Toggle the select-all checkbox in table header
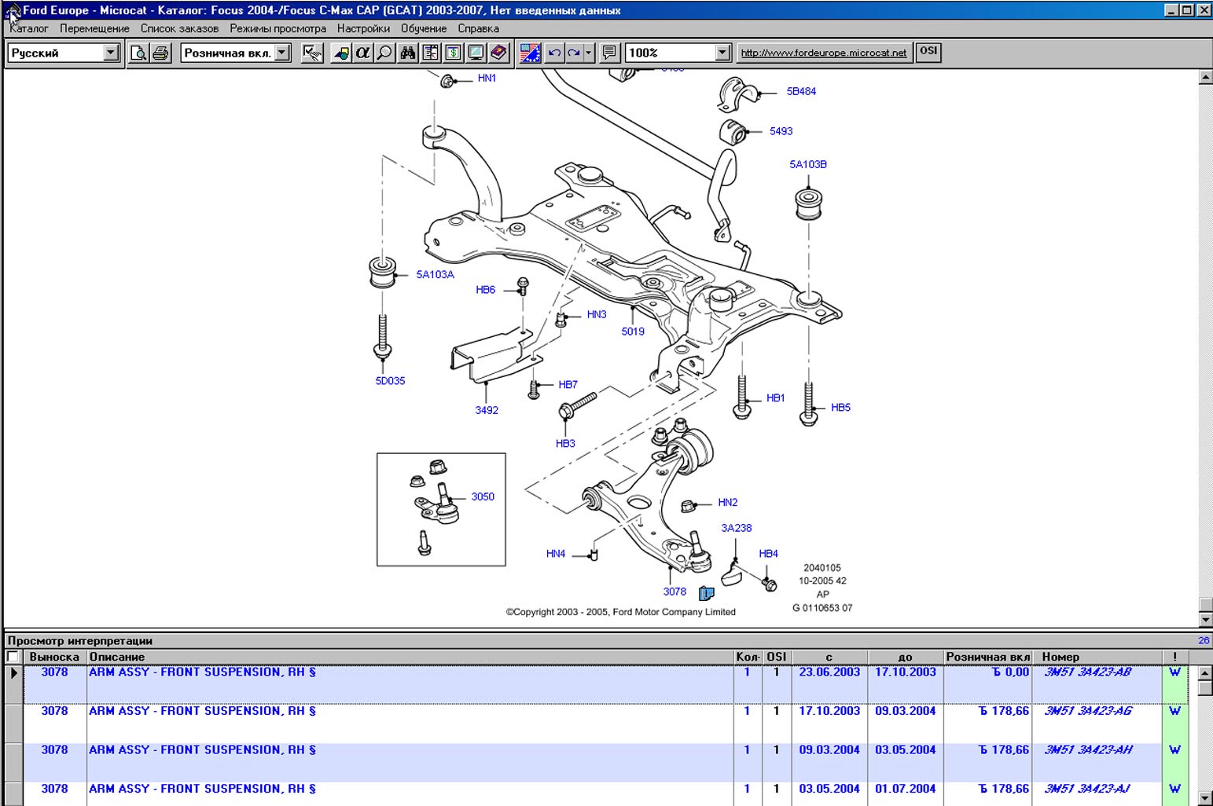The image size is (1213, 806). [x=13, y=657]
